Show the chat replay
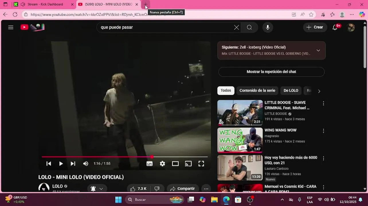 (x=271, y=72)
